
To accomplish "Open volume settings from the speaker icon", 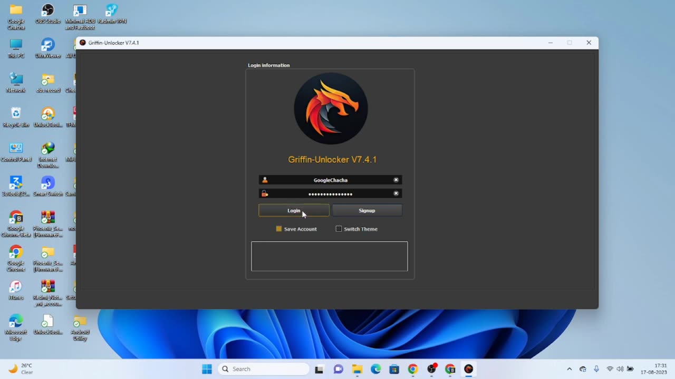I will pyautogui.click(x=620, y=369).
